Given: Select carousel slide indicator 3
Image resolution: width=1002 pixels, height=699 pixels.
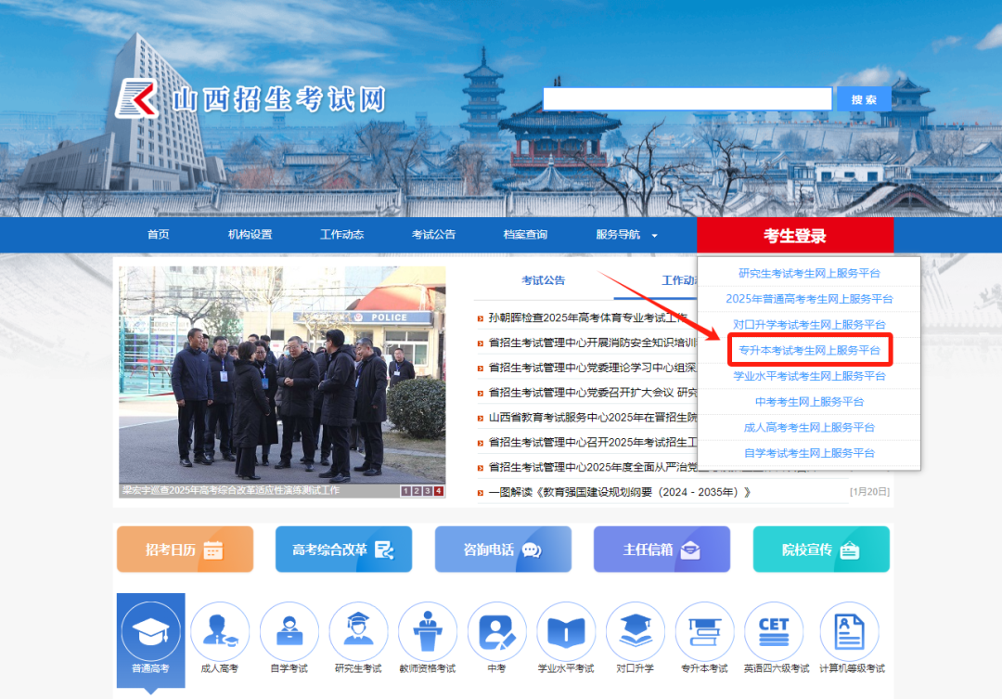Looking at the screenshot, I should tap(428, 491).
